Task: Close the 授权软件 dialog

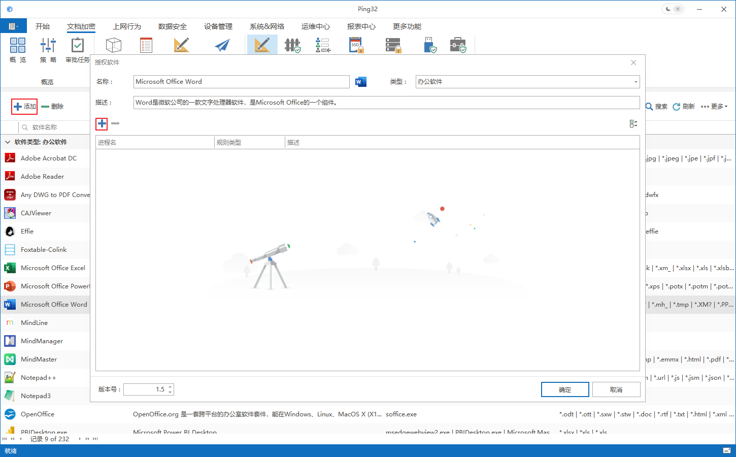Action: tap(633, 62)
